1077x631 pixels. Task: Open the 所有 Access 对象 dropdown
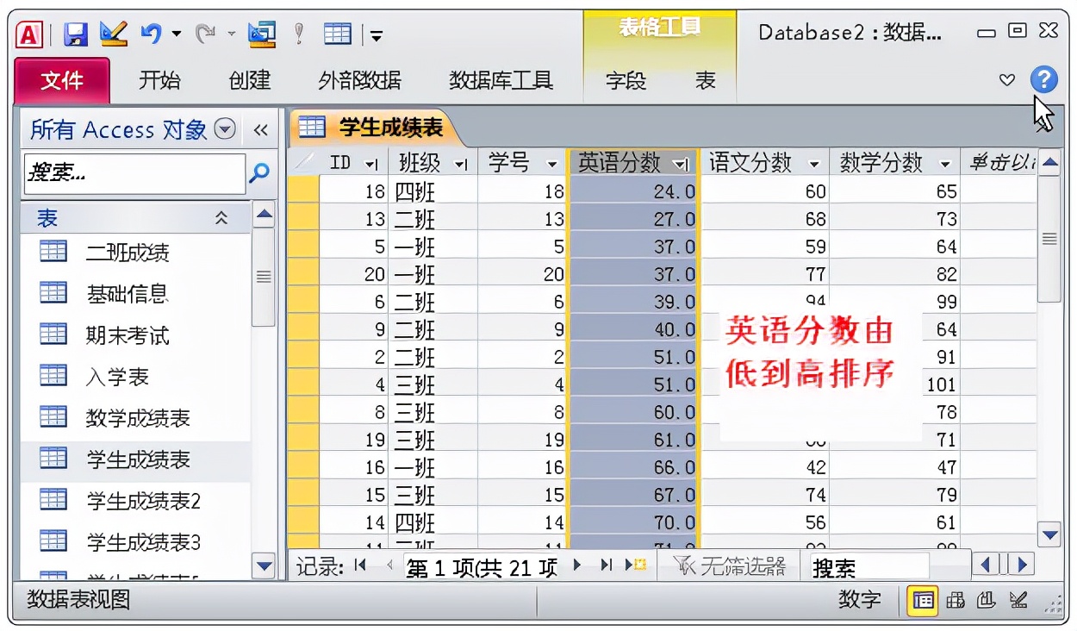[x=224, y=129]
